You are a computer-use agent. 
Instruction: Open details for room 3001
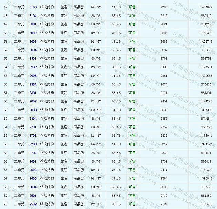click(33, 24)
